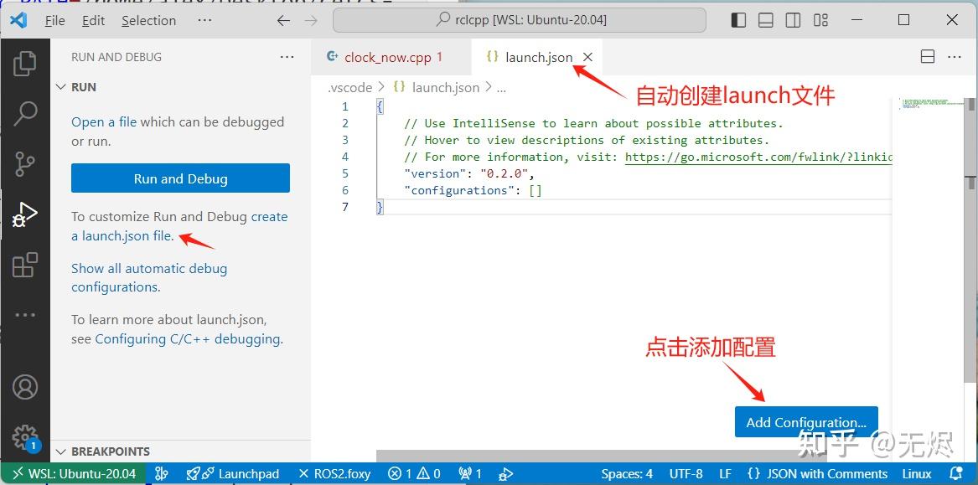Viewport: 978px width, 485px height.
Task: Open the notifications bell icon
Action: 955,474
